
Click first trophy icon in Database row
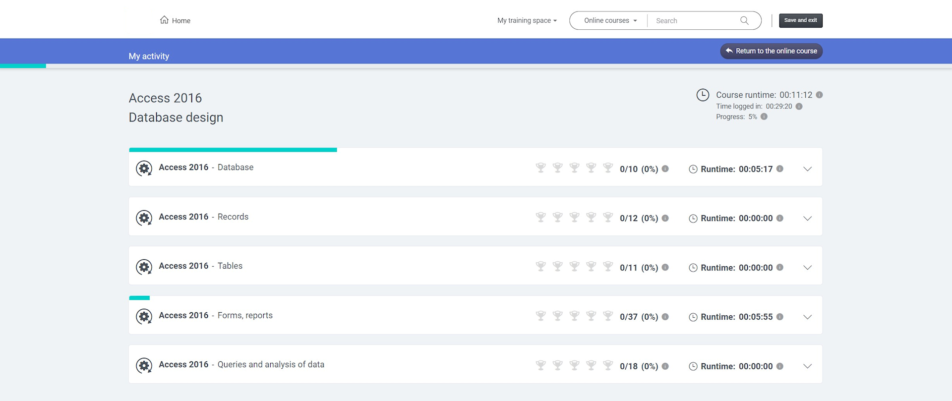(x=541, y=168)
